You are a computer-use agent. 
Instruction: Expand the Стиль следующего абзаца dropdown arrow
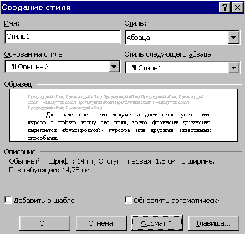(x=234, y=68)
